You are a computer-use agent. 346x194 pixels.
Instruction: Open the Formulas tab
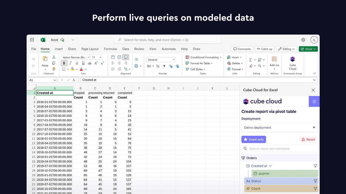click(x=110, y=49)
